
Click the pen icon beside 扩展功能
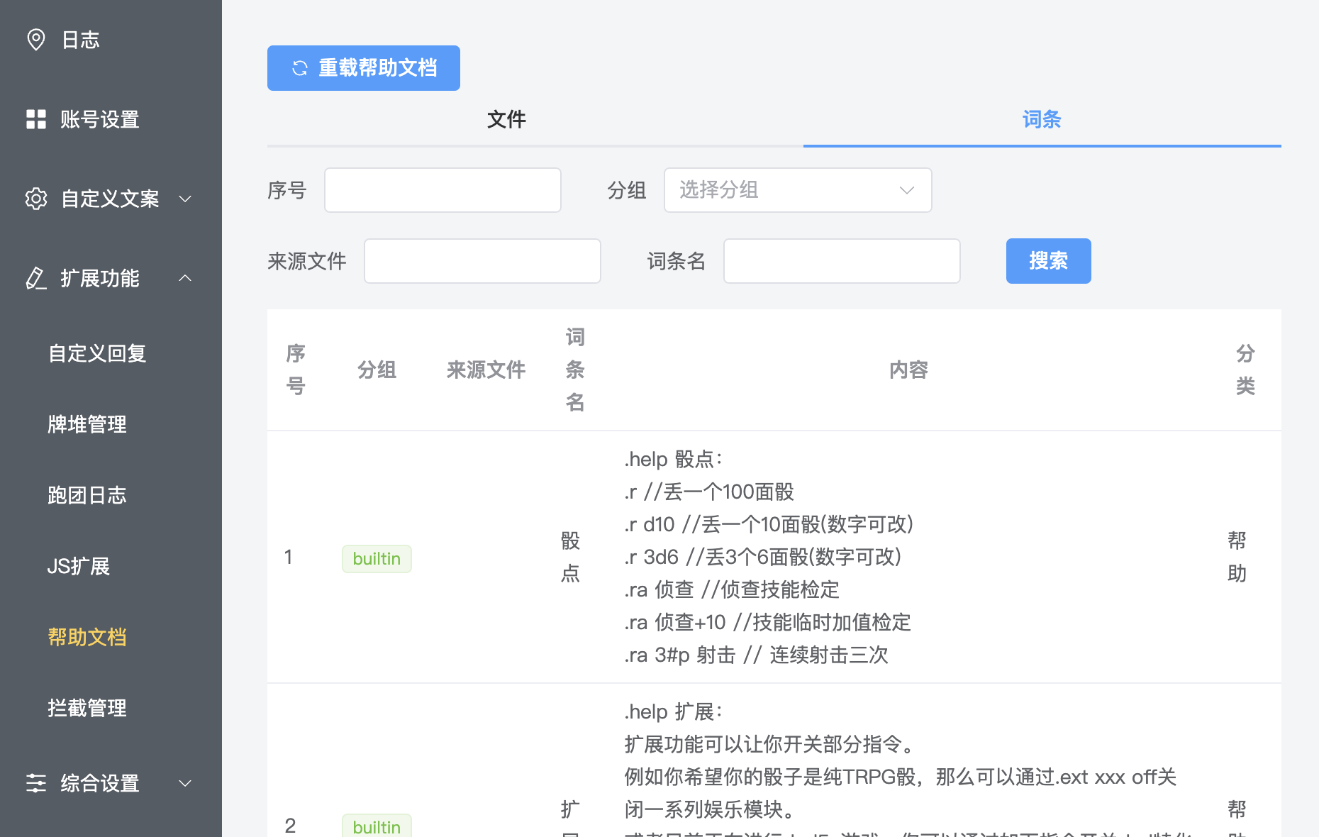point(36,279)
